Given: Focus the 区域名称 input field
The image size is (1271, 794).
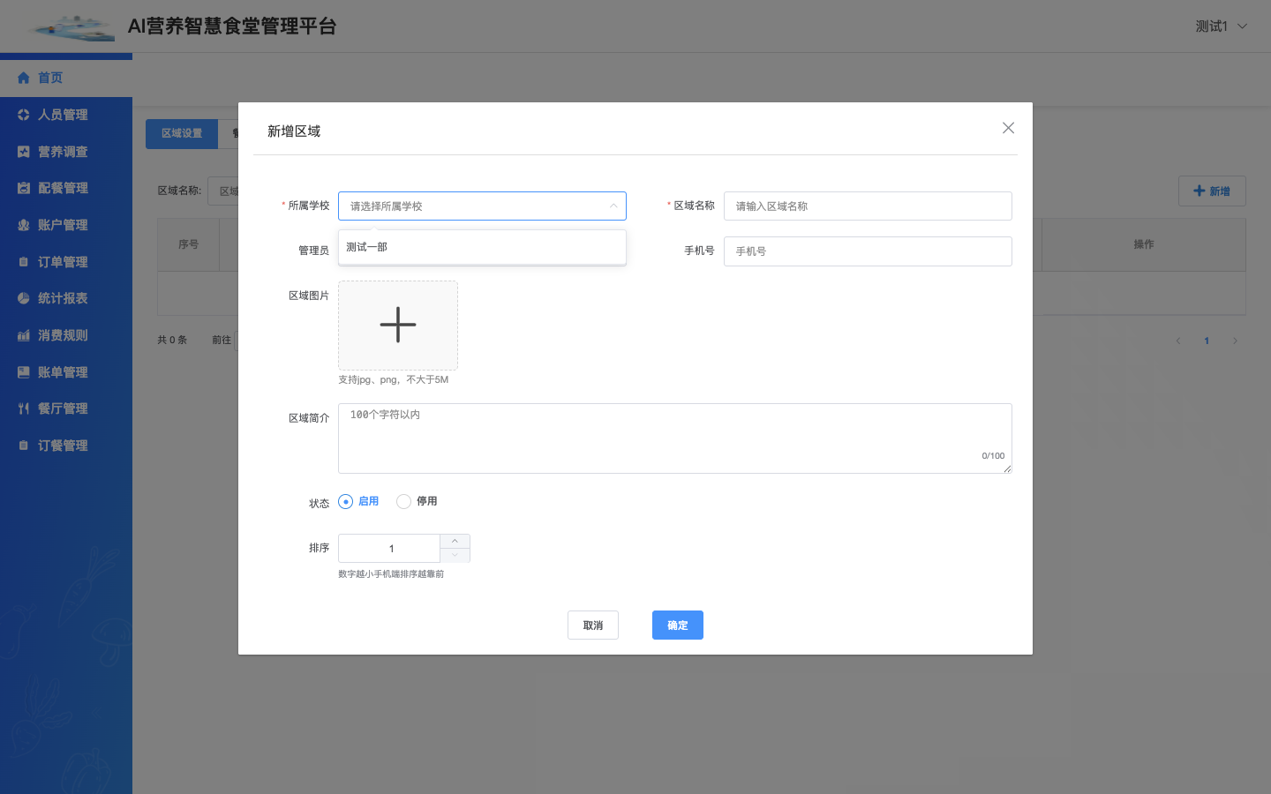Looking at the screenshot, I should (x=868, y=206).
